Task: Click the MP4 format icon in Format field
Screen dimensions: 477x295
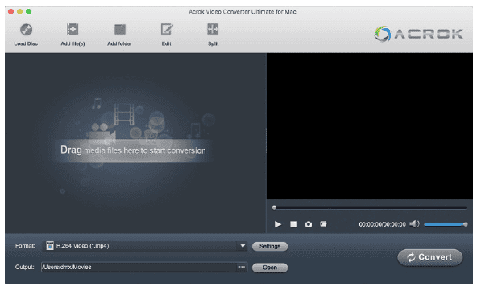Action: click(50, 245)
